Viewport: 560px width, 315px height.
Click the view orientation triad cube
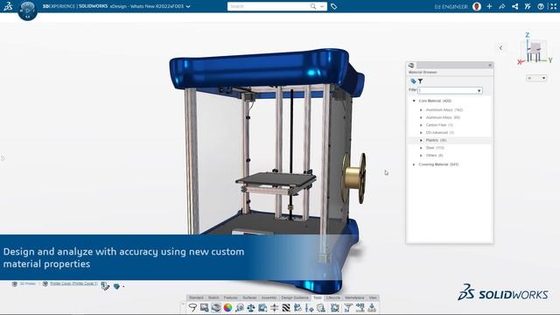535,50
